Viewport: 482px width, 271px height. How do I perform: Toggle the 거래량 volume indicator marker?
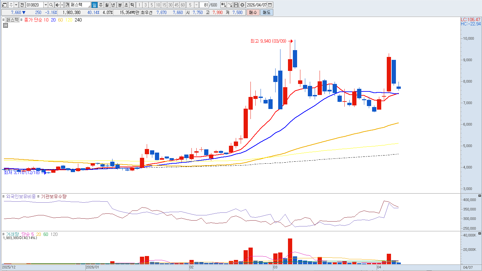(x=4, y=234)
